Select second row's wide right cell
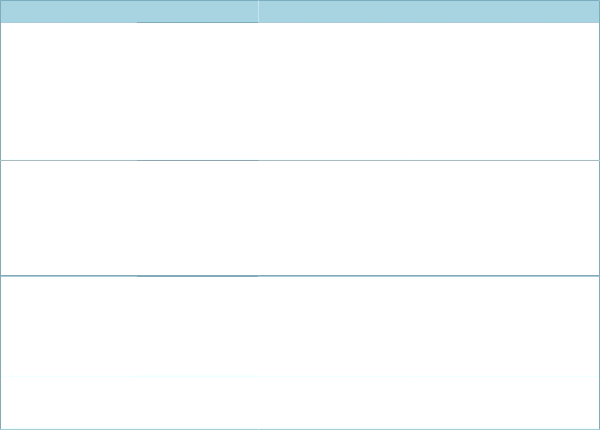Image resolution: width=600 pixels, height=430 pixels. (x=429, y=218)
